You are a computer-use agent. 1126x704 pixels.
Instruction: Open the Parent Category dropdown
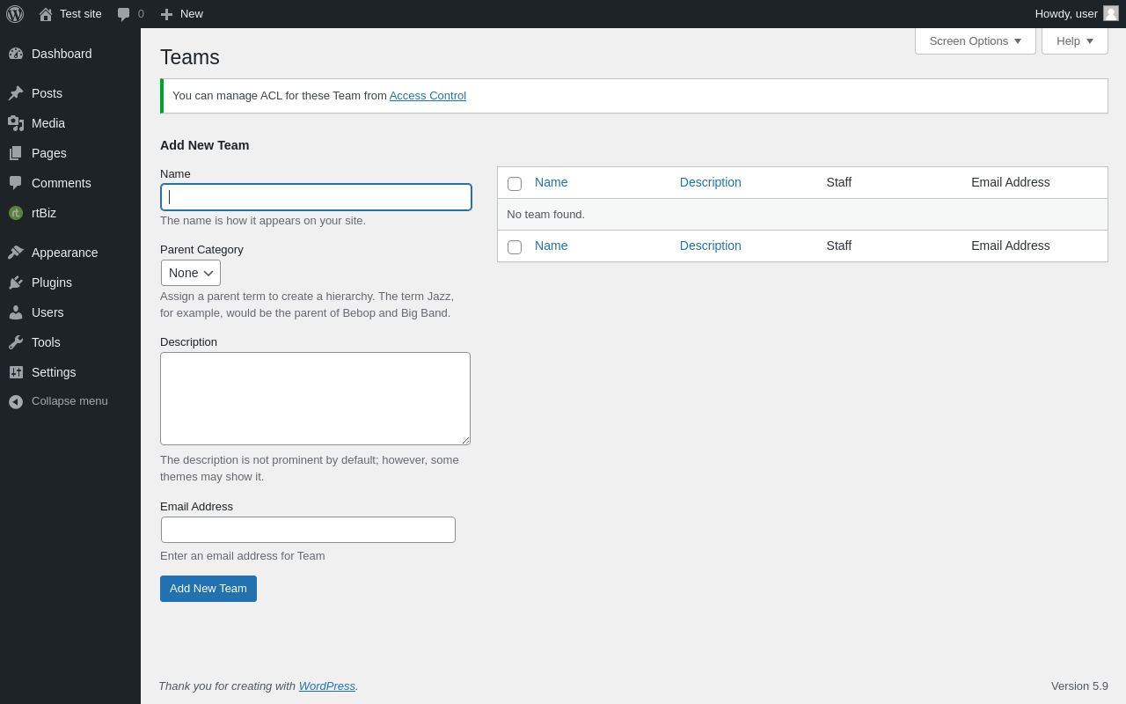(191, 273)
